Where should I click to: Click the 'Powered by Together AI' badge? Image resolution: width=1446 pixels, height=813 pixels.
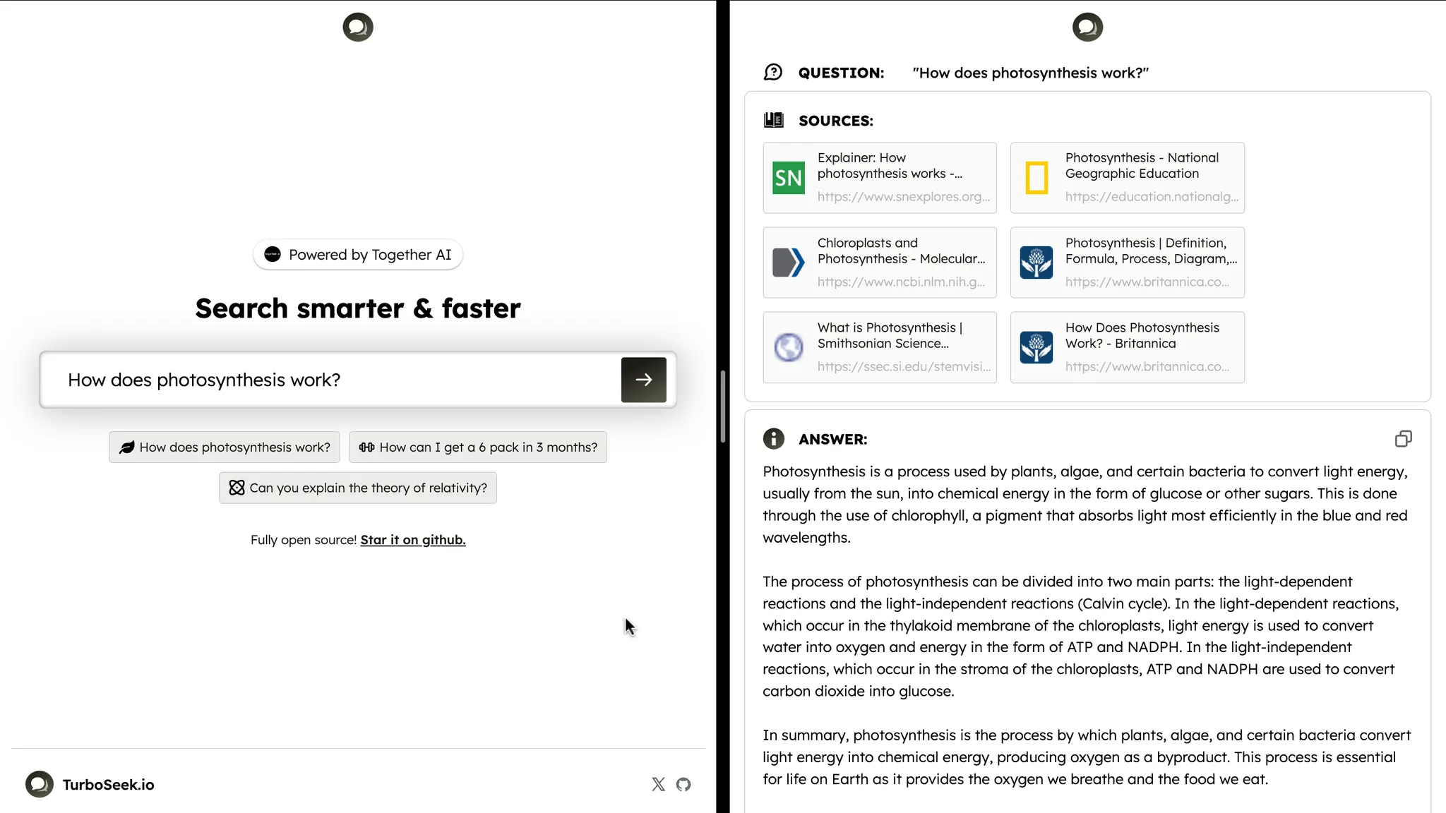(358, 255)
